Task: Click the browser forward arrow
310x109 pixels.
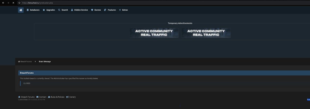Action: [8, 3]
